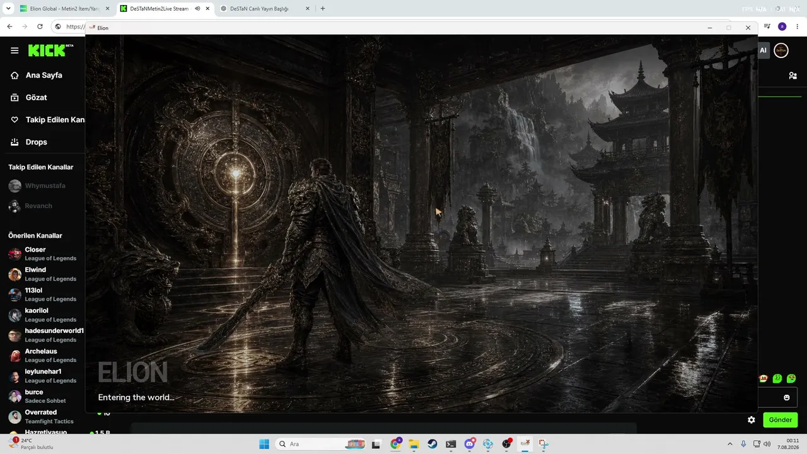Switch to DeSTaN Canlı Yayın Başlığı tab
The image size is (807, 454).
pyautogui.click(x=265, y=9)
